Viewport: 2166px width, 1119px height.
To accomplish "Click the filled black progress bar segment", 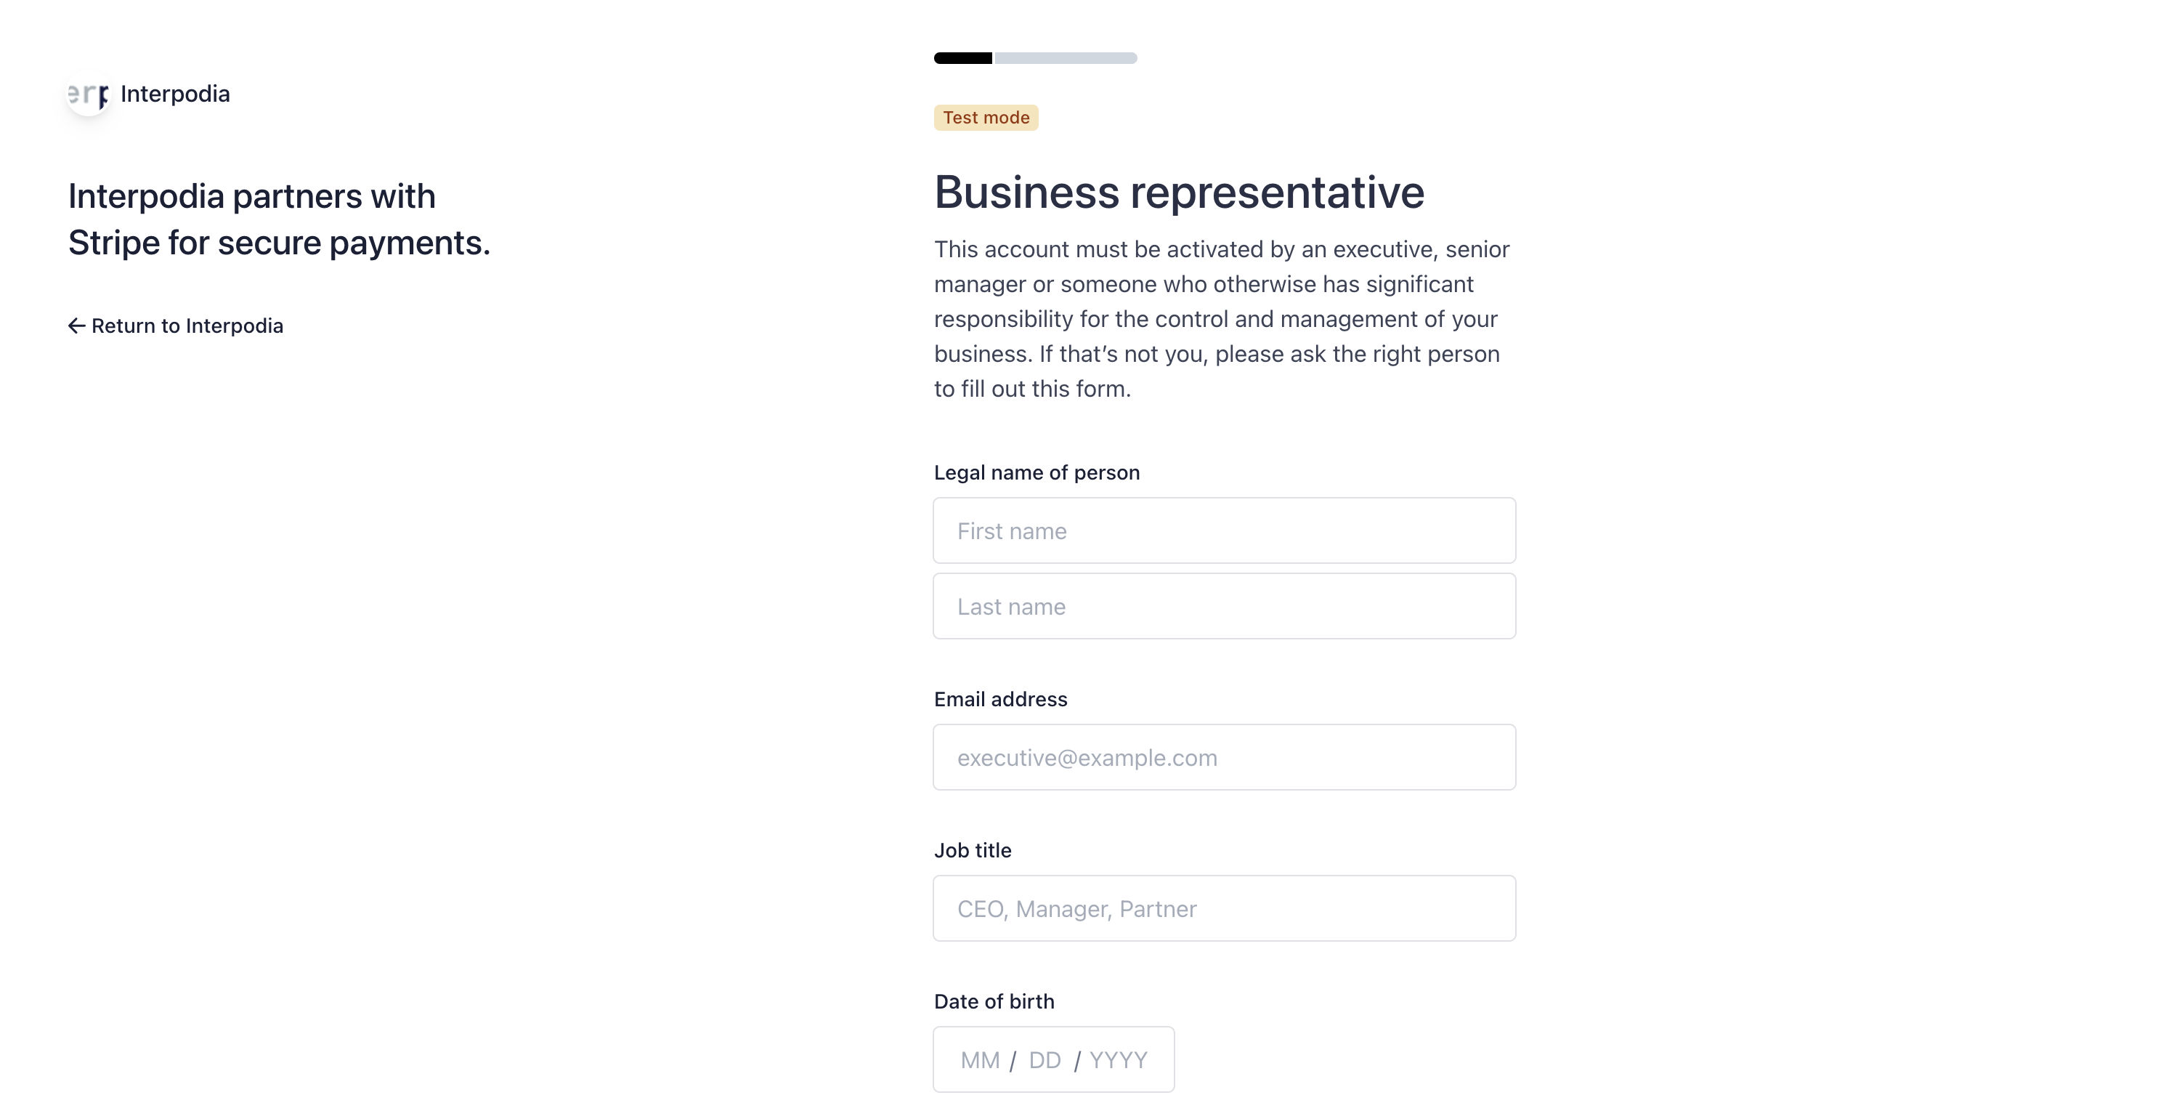I will coord(962,58).
